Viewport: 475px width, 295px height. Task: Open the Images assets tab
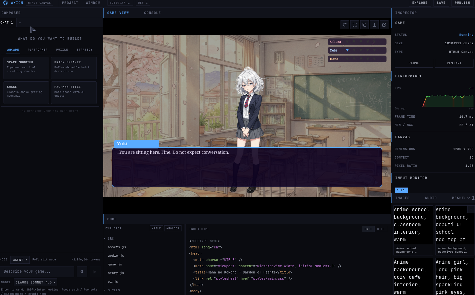(402, 198)
